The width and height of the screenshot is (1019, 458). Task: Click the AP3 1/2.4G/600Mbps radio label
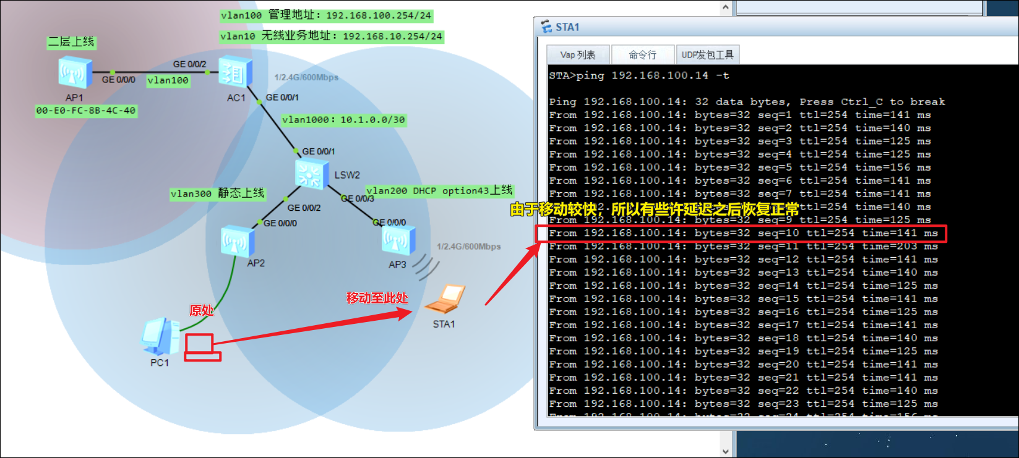[x=469, y=247]
